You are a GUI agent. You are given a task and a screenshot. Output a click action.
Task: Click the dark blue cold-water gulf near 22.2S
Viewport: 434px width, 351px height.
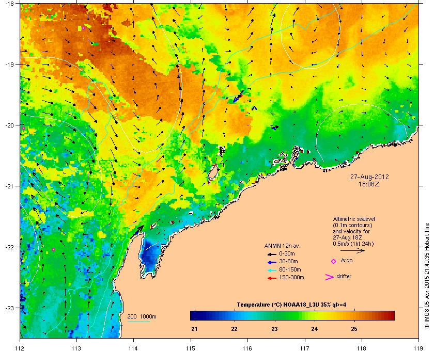click(x=150, y=257)
